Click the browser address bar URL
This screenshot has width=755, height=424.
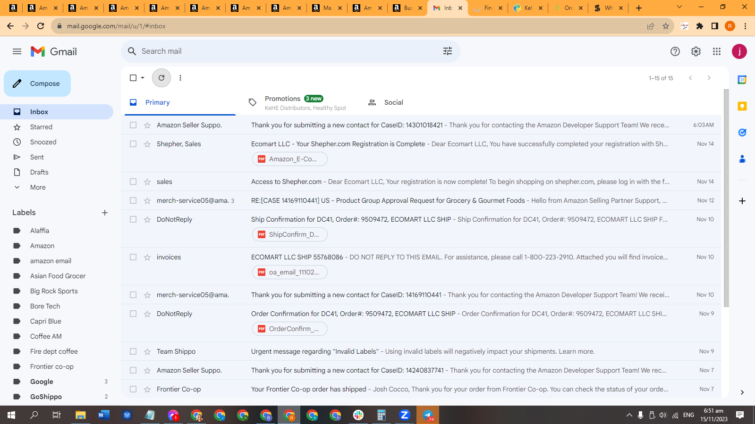[116, 26]
